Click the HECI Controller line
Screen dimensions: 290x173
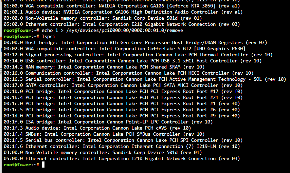[x=129, y=73]
